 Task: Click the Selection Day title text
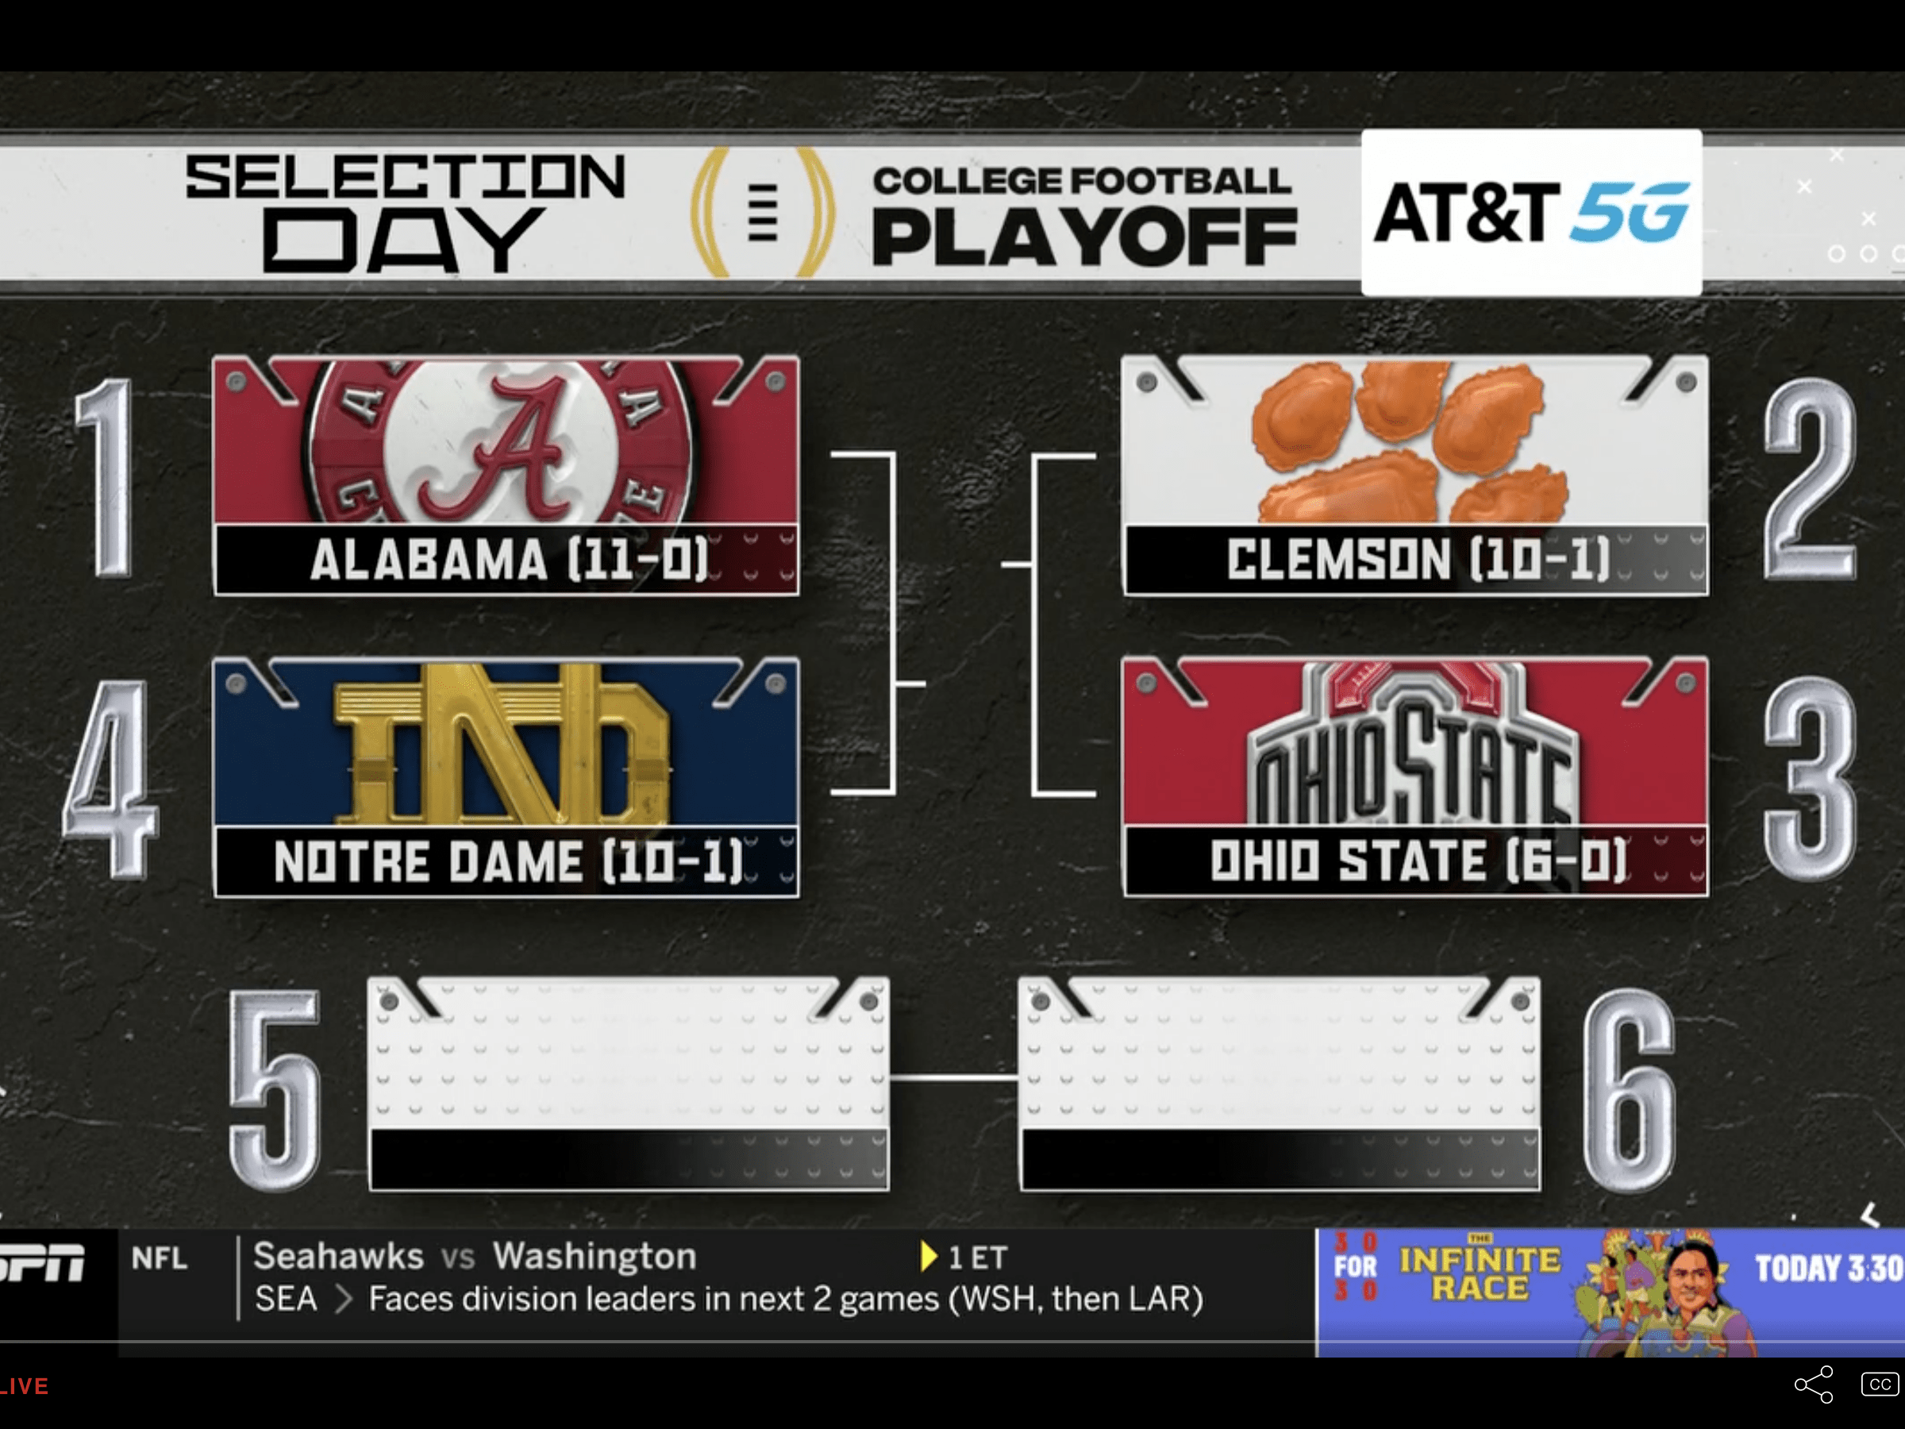click(x=405, y=213)
